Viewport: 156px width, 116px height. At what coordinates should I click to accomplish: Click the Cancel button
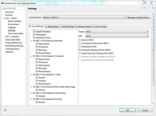point(145,110)
